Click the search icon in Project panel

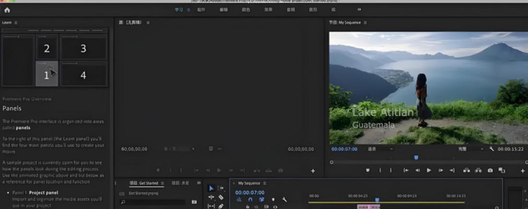[123, 202]
